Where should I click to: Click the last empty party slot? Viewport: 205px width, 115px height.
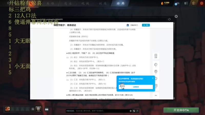[27, 109]
